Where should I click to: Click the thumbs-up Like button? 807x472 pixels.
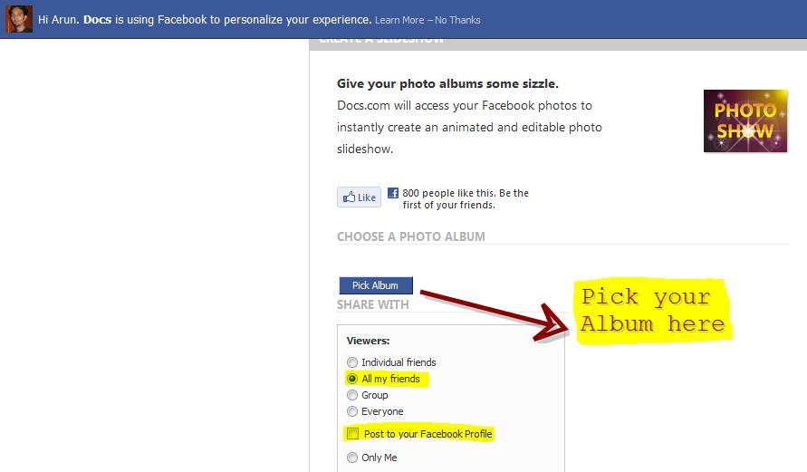click(359, 197)
